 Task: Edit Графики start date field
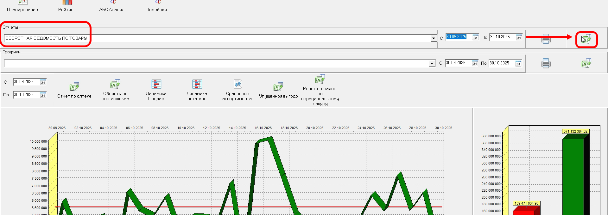coord(458,63)
